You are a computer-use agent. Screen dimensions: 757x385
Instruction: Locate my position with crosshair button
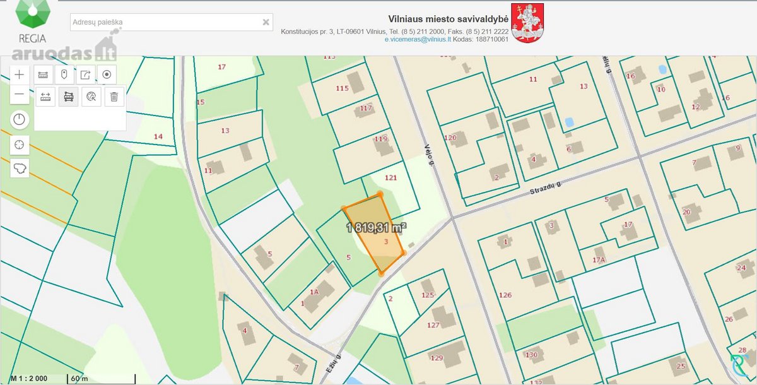pyautogui.click(x=20, y=145)
